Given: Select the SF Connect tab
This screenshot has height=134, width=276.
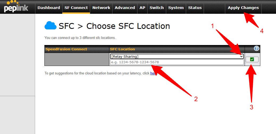Looking at the screenshot, I should pos(76,8).
